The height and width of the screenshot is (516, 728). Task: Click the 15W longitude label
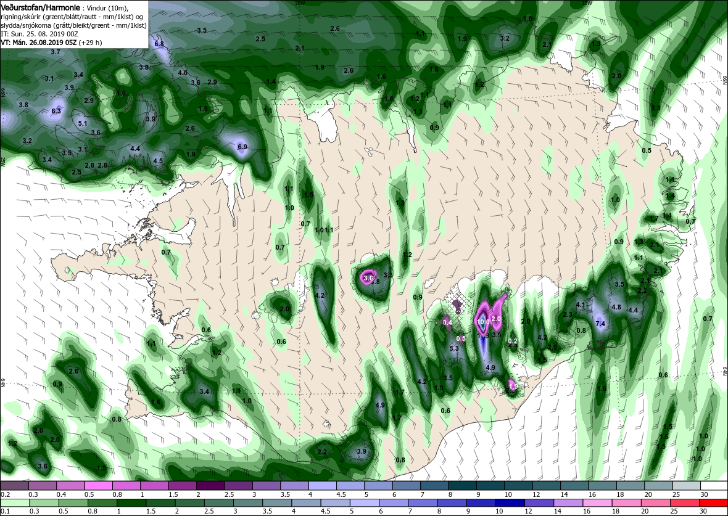pyautogui.click(x=587, y=3)
